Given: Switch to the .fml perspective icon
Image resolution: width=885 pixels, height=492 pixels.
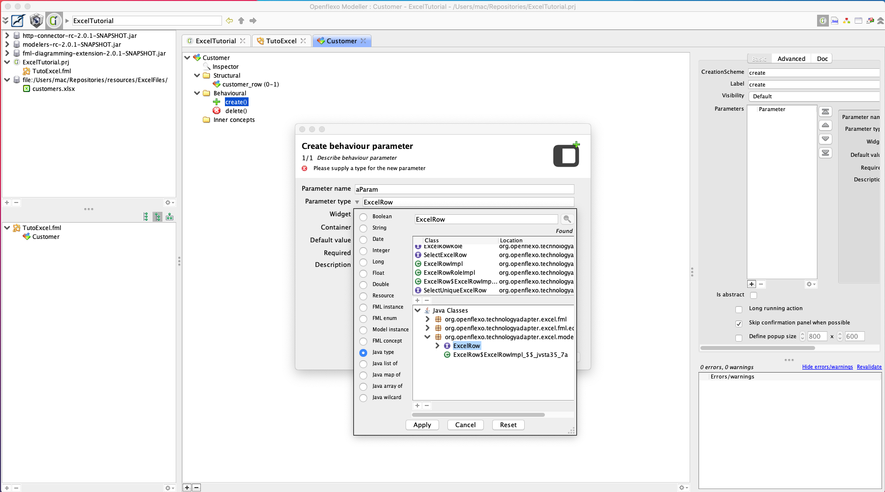Looking at the screenshot, I should click(x=835, y=21).
